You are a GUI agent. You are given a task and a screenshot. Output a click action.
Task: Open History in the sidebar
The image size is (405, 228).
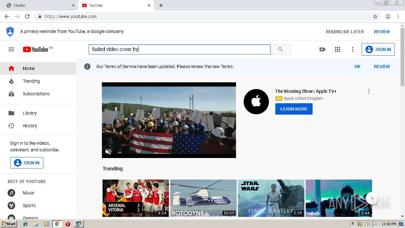tap(38, 126)
